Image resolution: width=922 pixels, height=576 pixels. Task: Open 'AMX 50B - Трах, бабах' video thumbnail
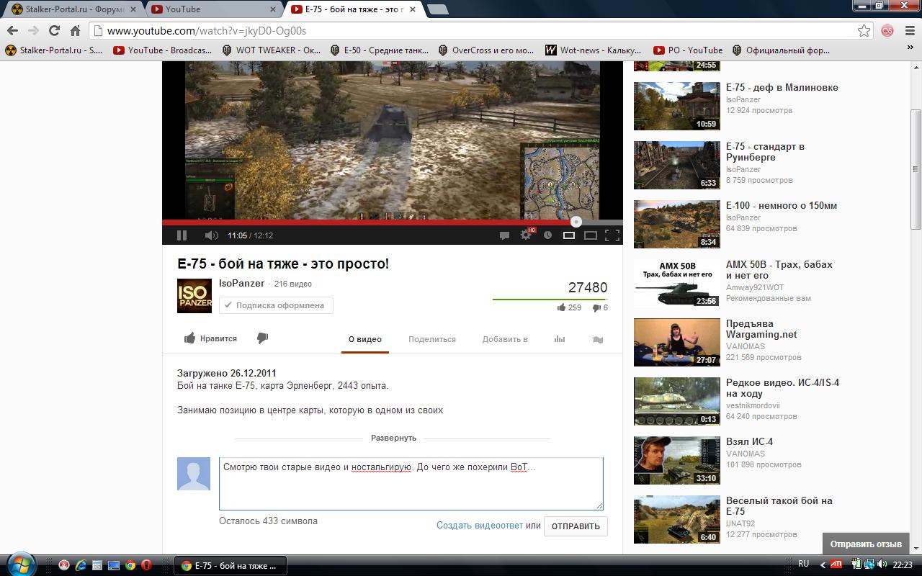[677, 283]
